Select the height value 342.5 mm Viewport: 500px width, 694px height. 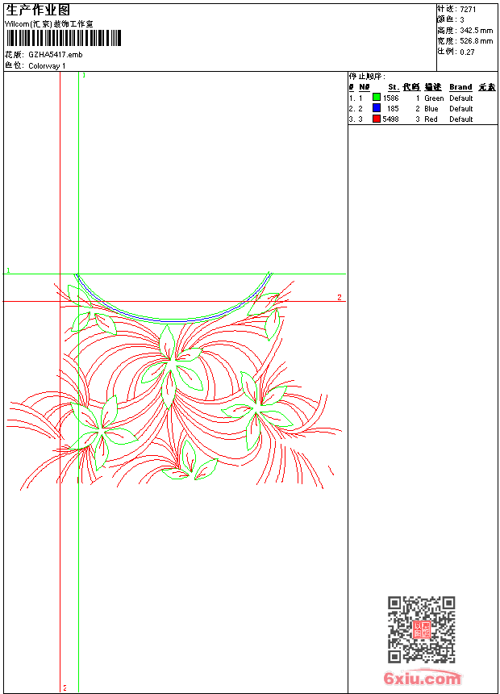point(476,31)
